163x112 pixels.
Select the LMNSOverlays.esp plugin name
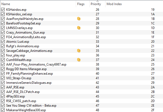point(19,28)
